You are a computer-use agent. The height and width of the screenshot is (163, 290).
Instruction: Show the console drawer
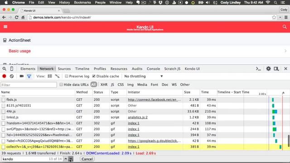(258, 69)
